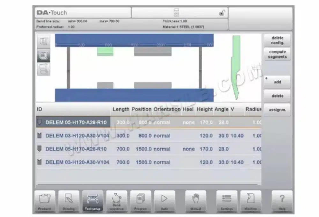Open the Bend sequence screen
The width and height of the screenshot is (319, 217).
116,201
